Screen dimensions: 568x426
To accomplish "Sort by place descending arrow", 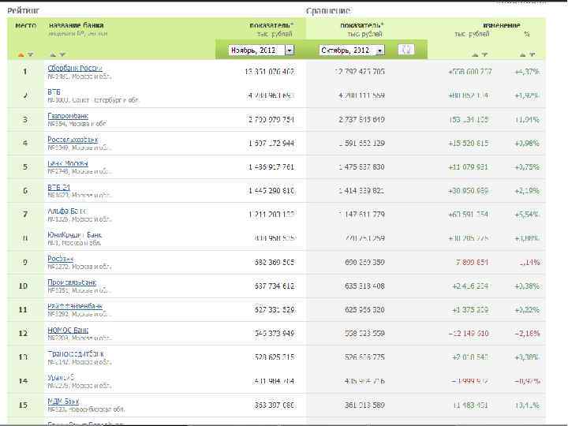I will pos(31,55).
